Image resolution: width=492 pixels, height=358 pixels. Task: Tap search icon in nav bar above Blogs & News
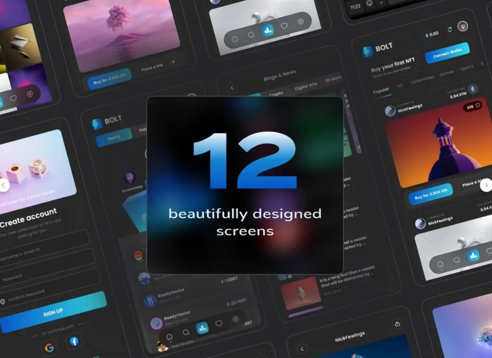251,35
